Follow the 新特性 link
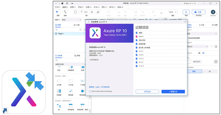 92,87
